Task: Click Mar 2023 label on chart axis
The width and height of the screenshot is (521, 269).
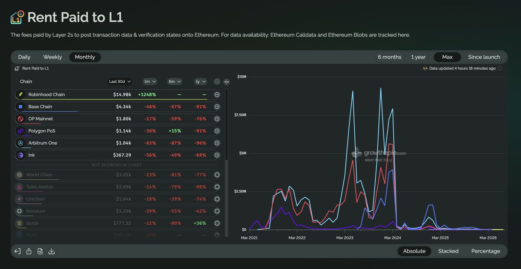Action: pyautogui.click(x=345, y=238)
